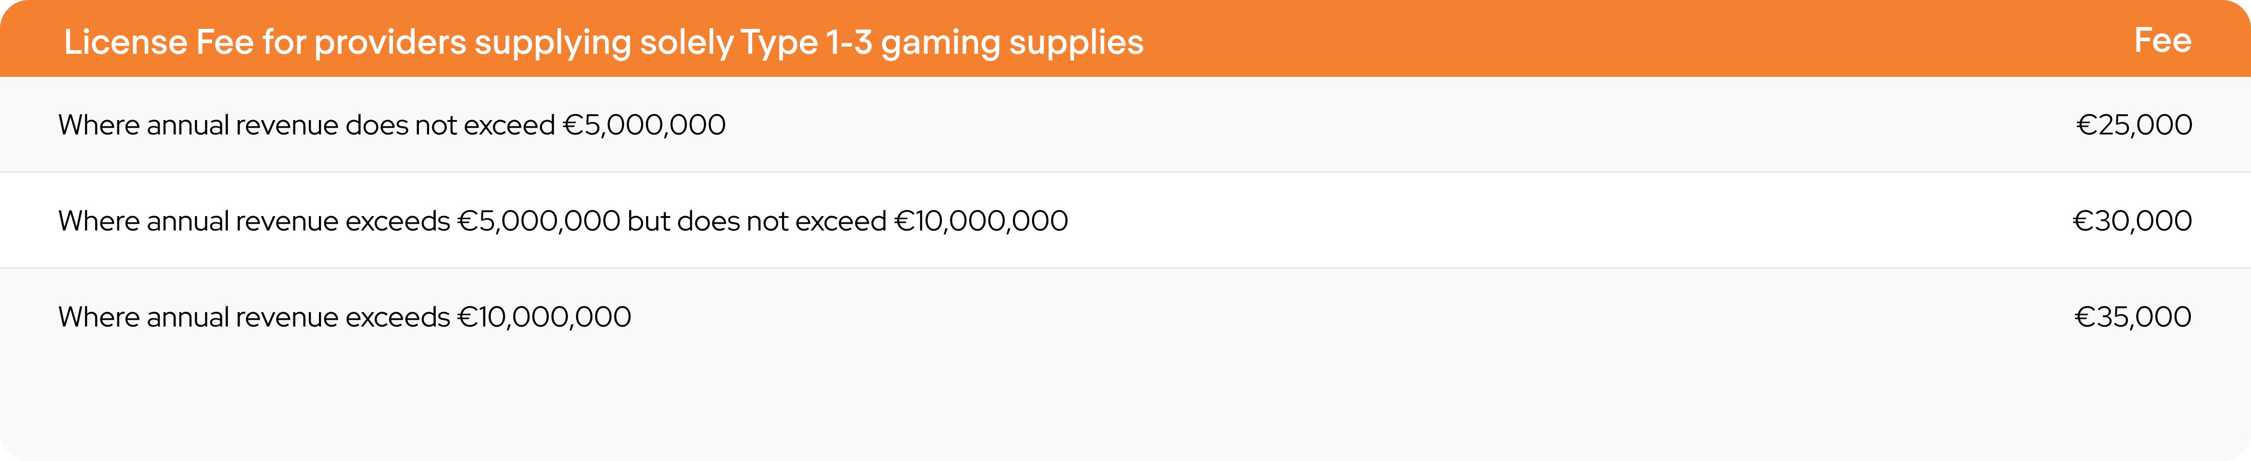2251x461 pixels.
Task: Click the 'License Fee for providers' table header title
Action: (x=603, y=42)
